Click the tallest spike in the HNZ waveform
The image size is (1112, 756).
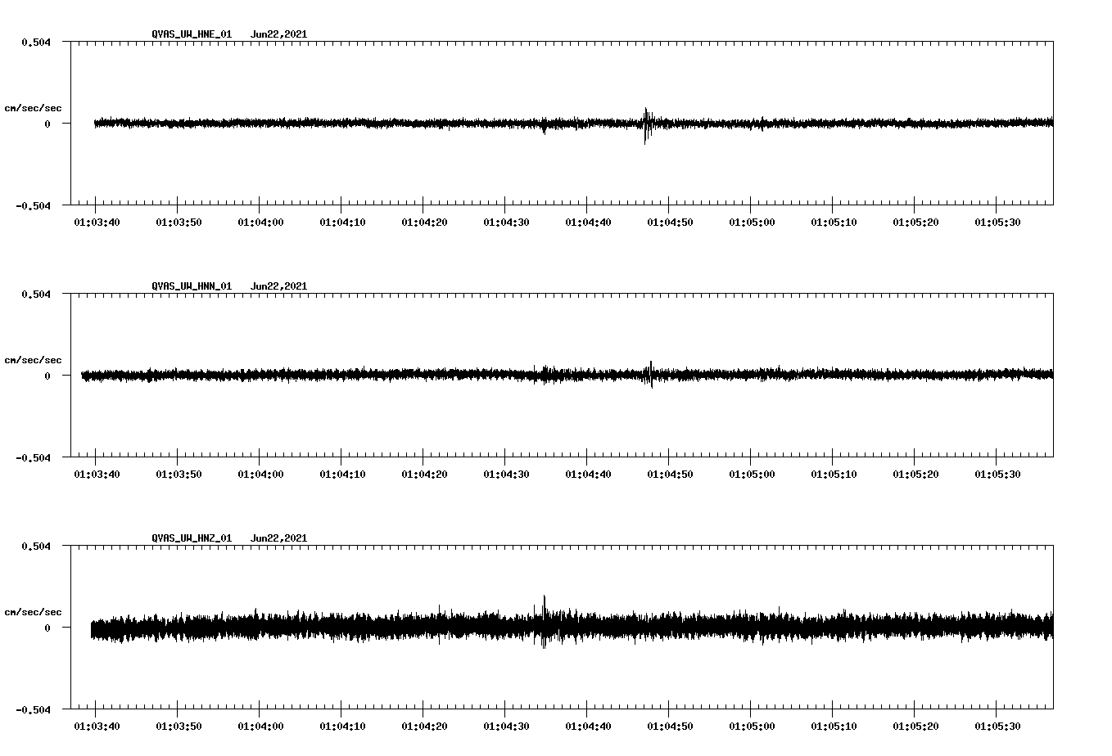point(544,622)
